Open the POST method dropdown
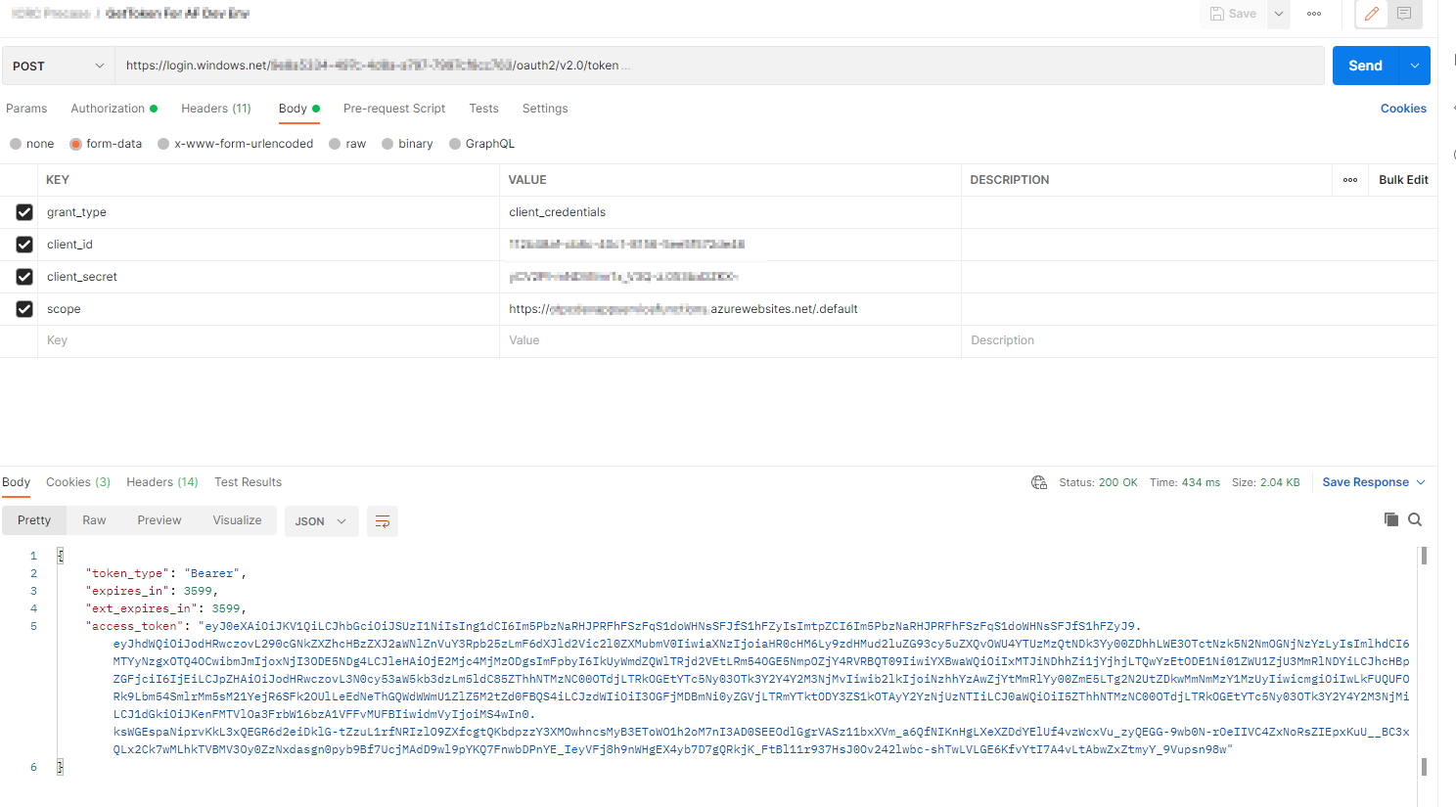The height and width of the screenshot is (807, 1456). [x=58, y=66]
